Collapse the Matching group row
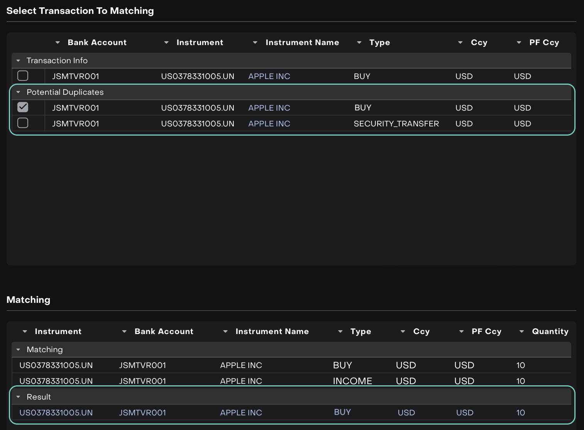 (18, 350)
